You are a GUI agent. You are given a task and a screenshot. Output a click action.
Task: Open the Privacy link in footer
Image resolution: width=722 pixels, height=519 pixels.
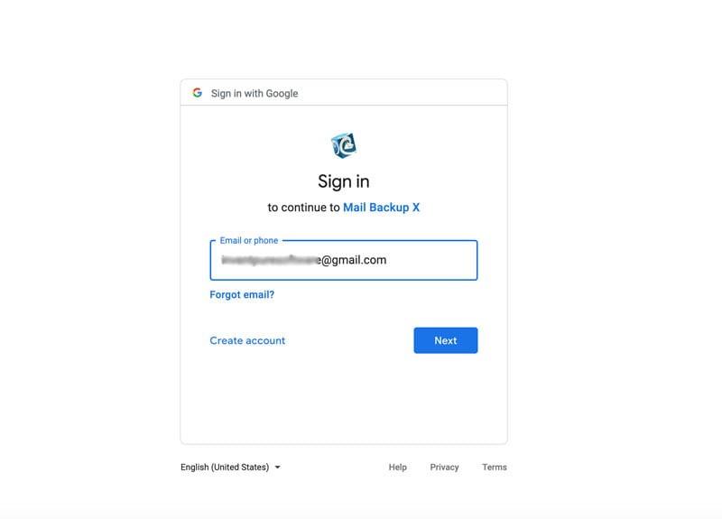(444, 467)
